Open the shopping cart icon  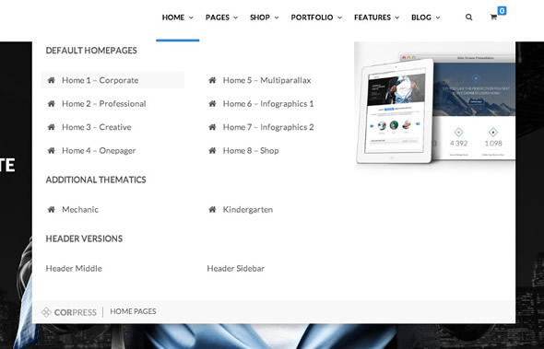pyautogui.click(x=493, y=17)
